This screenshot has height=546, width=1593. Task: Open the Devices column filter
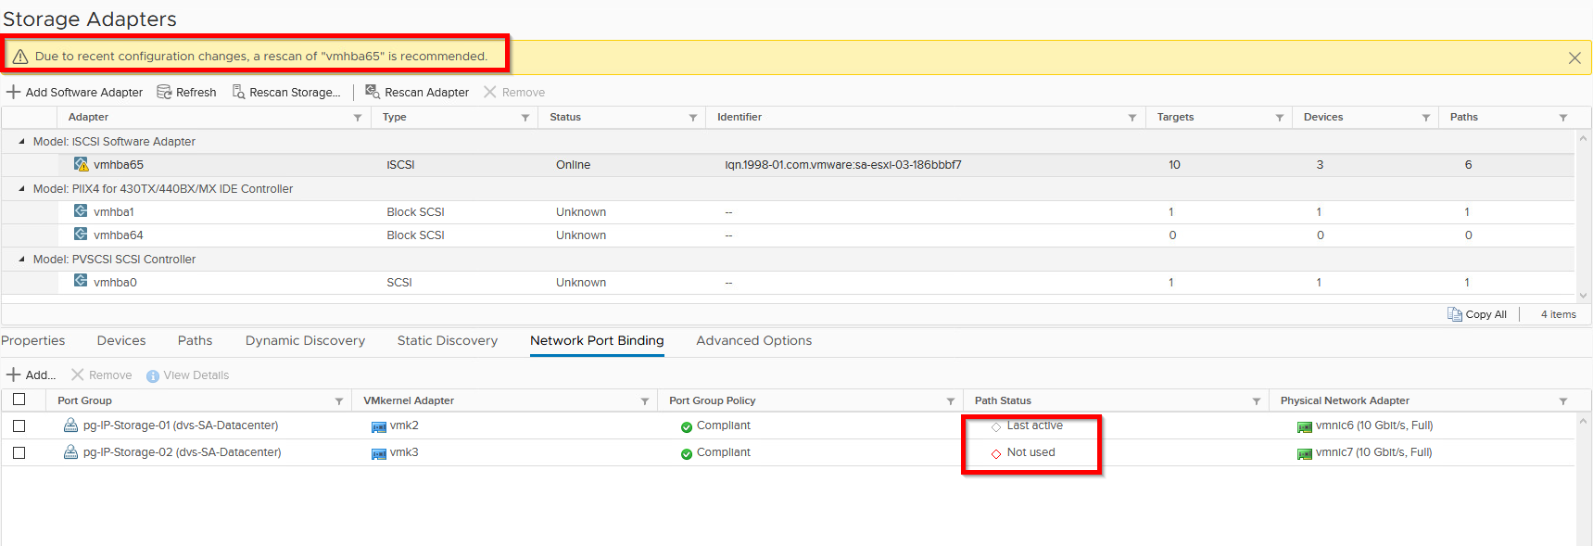click(1426, 118)
